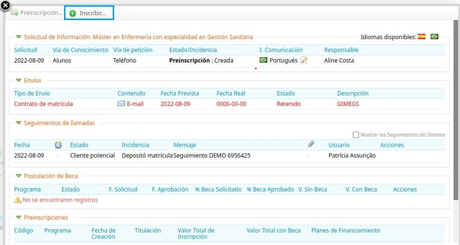Click the Contrato de matrícula link

(x=43, y=104)
